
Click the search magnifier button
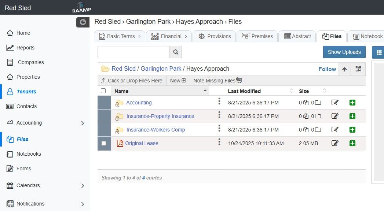[175, 52]
